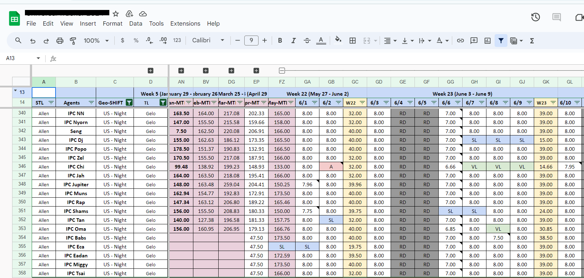Open the Edit menu
The height and width of the screenshot is (278, 584).
click(48, 23)
